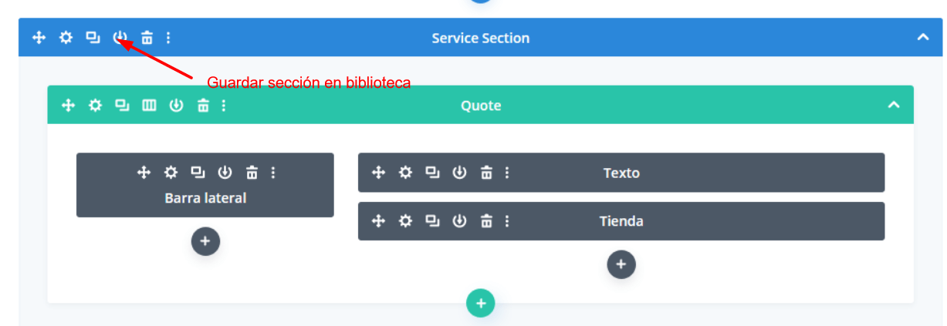The width and height of the screenshot is (947, 326).
Task: Add module below Barra lateral
Action: click(x=205, y=241)
